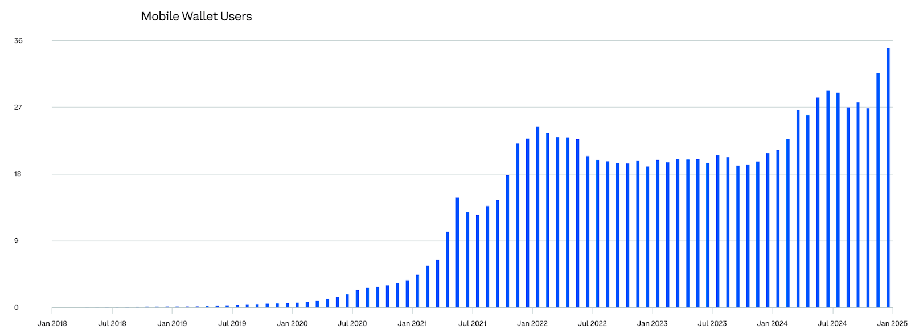Select the highest bar of the early-2022 peak

[x=537, y=217]
